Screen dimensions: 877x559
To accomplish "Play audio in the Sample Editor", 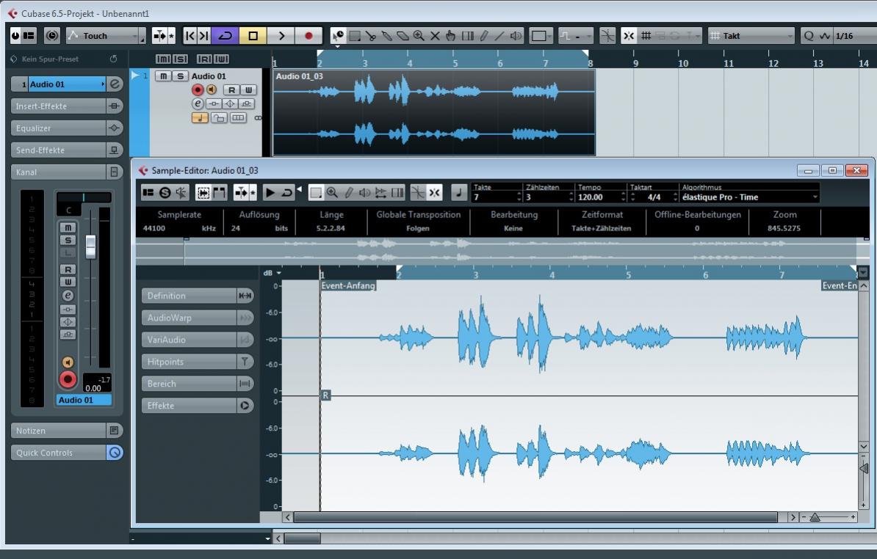I will [270, 193].
